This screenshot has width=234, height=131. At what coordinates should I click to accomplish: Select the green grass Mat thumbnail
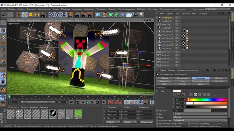78,114
